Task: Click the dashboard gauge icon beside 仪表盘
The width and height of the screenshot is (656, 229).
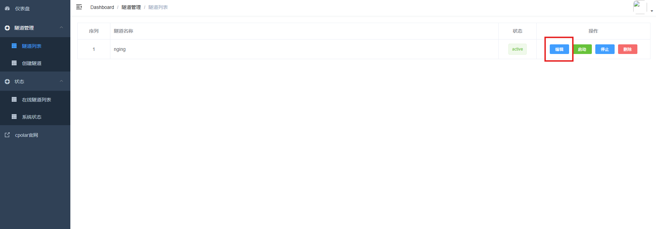Action: [7, 8]
